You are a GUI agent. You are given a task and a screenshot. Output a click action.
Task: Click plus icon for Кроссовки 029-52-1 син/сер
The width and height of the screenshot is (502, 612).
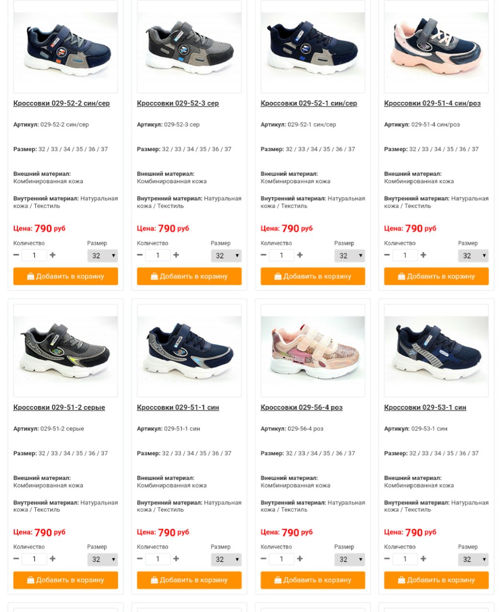(300, 255)
